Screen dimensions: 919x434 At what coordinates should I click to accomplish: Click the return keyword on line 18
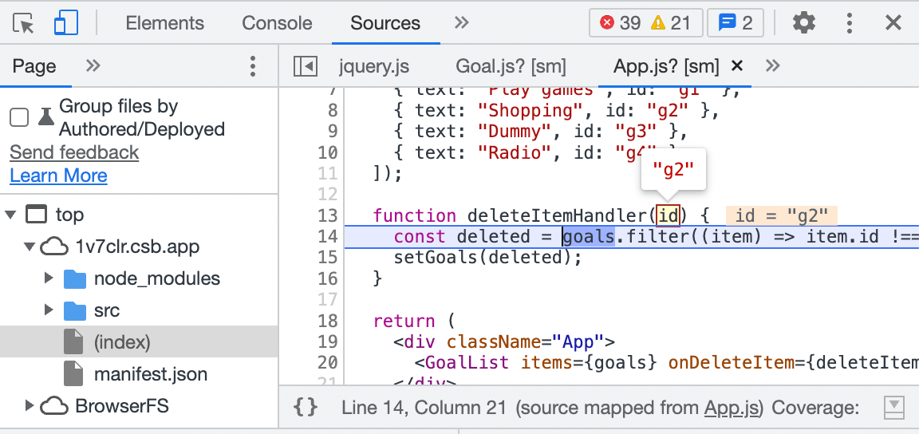pyautogui.click(x=404, y=321)
